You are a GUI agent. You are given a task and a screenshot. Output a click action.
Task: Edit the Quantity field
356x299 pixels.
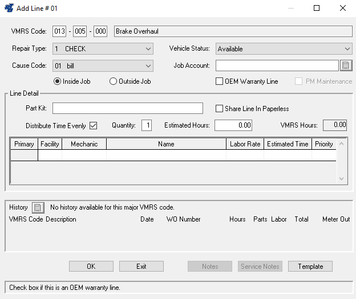coord(147,125)
